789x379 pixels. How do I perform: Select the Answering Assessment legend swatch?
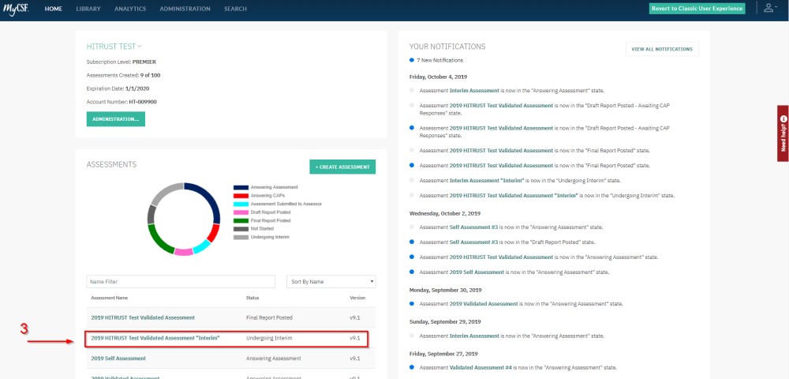coord(241,187)
